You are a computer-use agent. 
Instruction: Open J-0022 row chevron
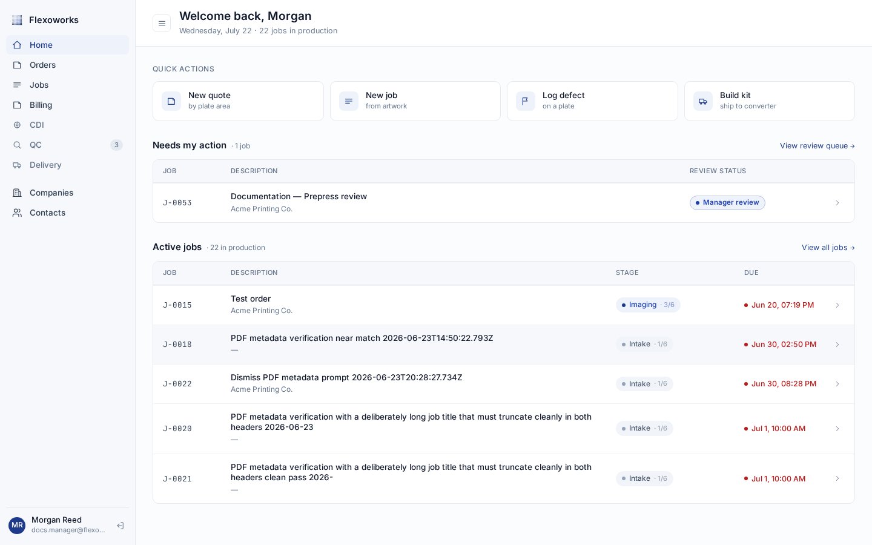[x=837, y=384]
